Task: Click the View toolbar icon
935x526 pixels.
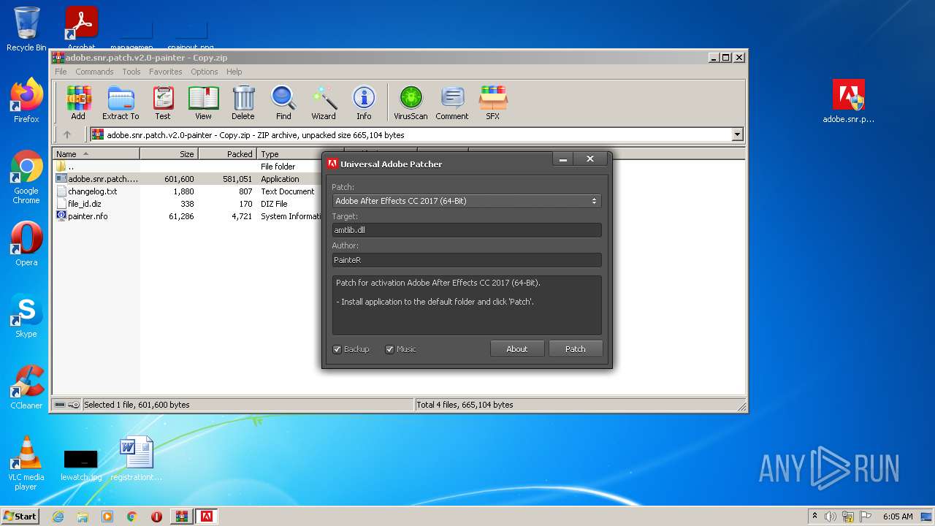Action: [x=203, y=102]
